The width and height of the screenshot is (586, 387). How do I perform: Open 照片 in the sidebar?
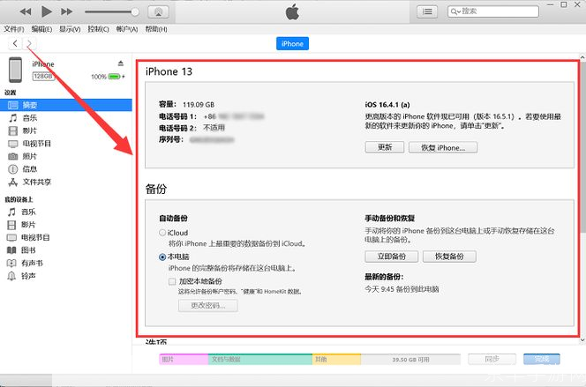(x=29, y=156)
